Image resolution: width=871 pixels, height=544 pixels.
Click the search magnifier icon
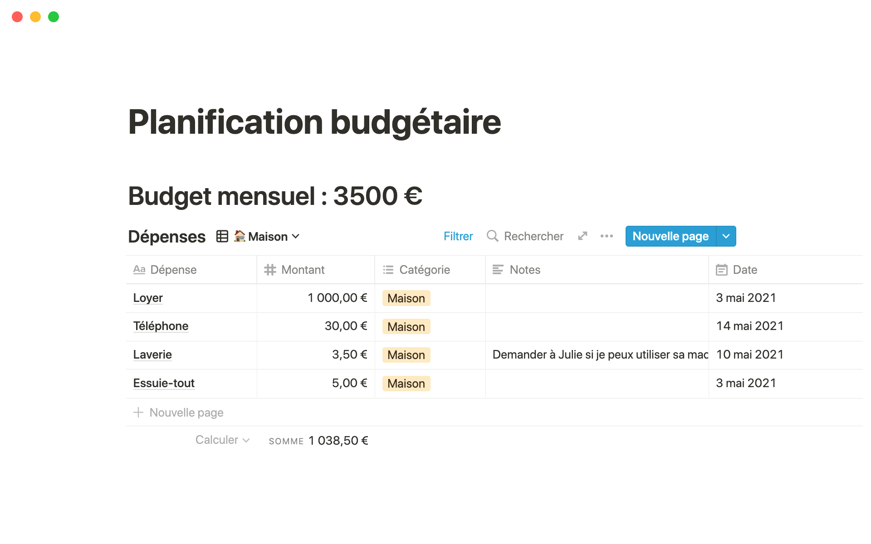tap(492, 236)
